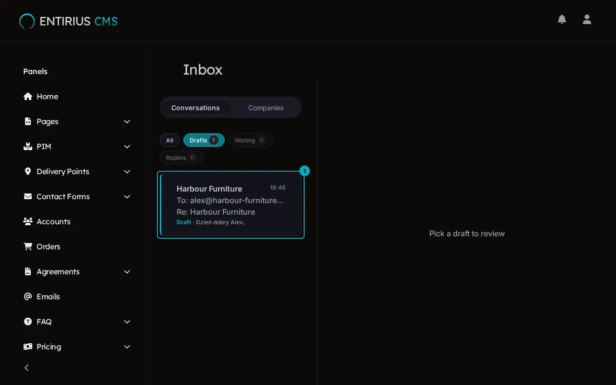
Task: Click the "Re: Harbour Furniture" subject line
Action: [x=216, y=212]
